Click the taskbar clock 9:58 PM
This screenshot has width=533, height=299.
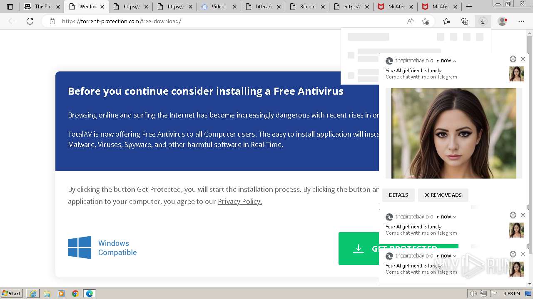tap(511, 294)
